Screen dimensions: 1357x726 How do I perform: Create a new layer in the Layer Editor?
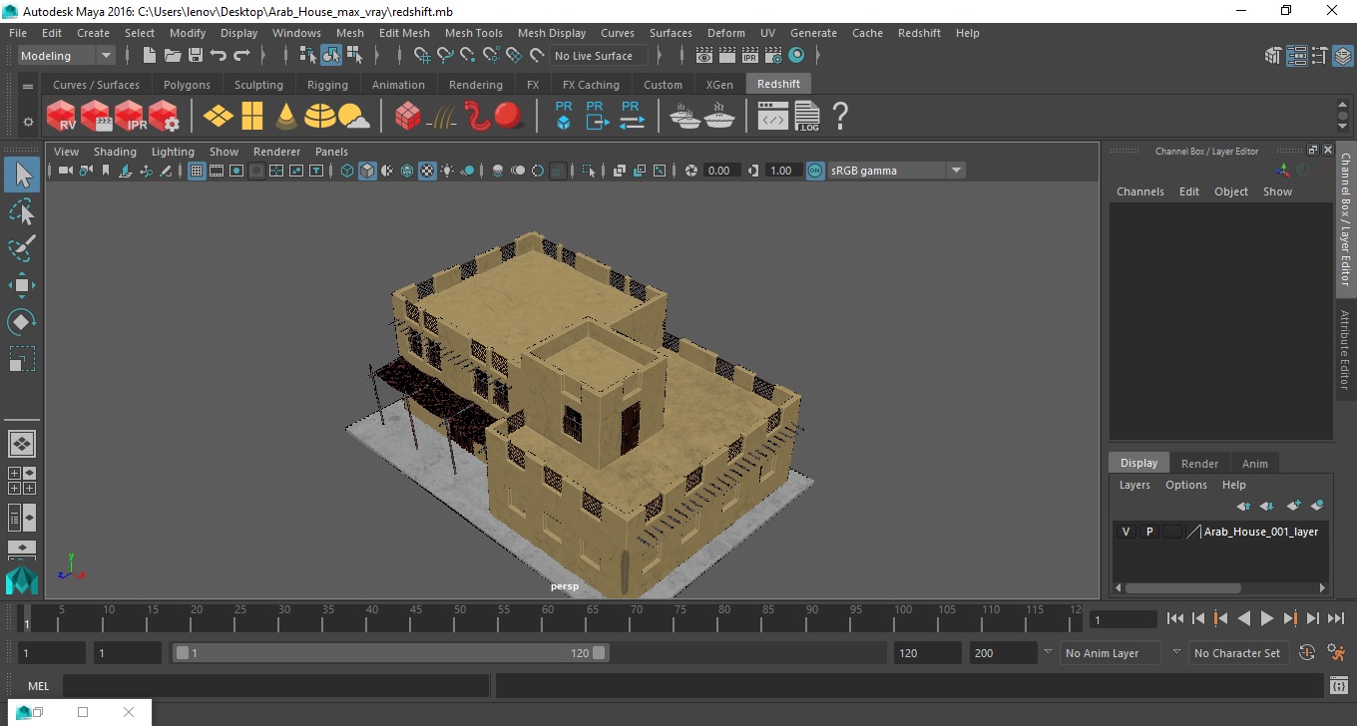pos(1293,506)
